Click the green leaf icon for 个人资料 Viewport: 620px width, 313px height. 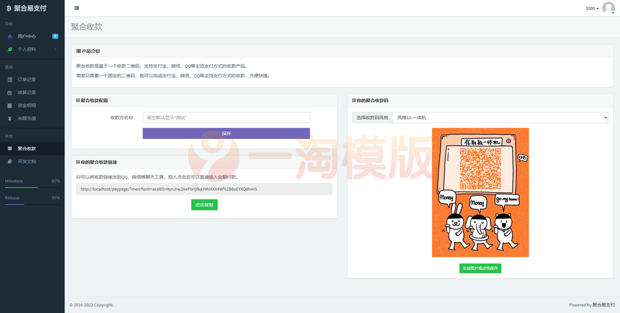[10, 50]
